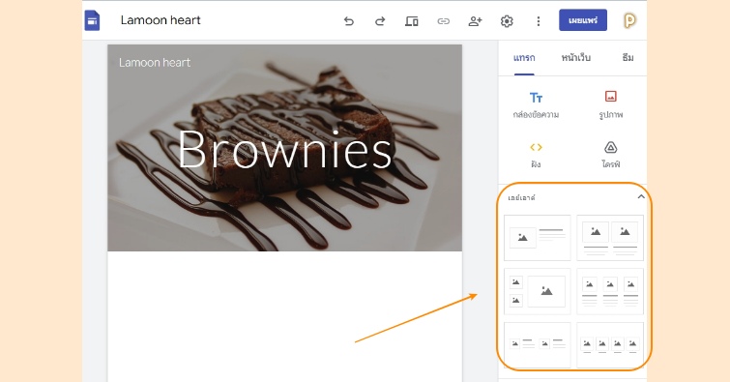The height and width of the screenshot is (382, 730).
Task: Choose layout with two small and one large image
Action: click(538, 291)
